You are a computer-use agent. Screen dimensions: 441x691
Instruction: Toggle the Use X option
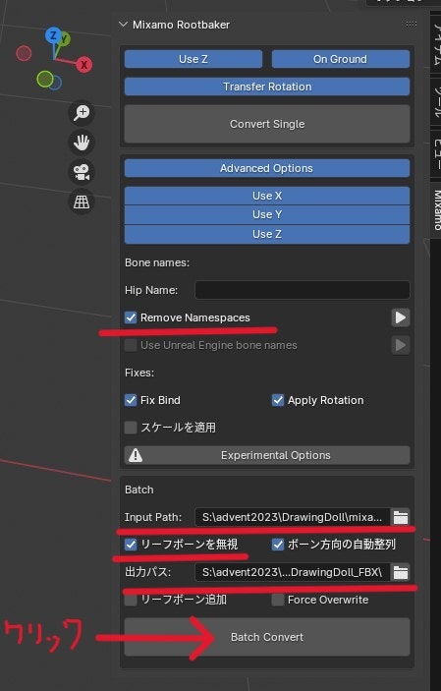tap(267, 196)
